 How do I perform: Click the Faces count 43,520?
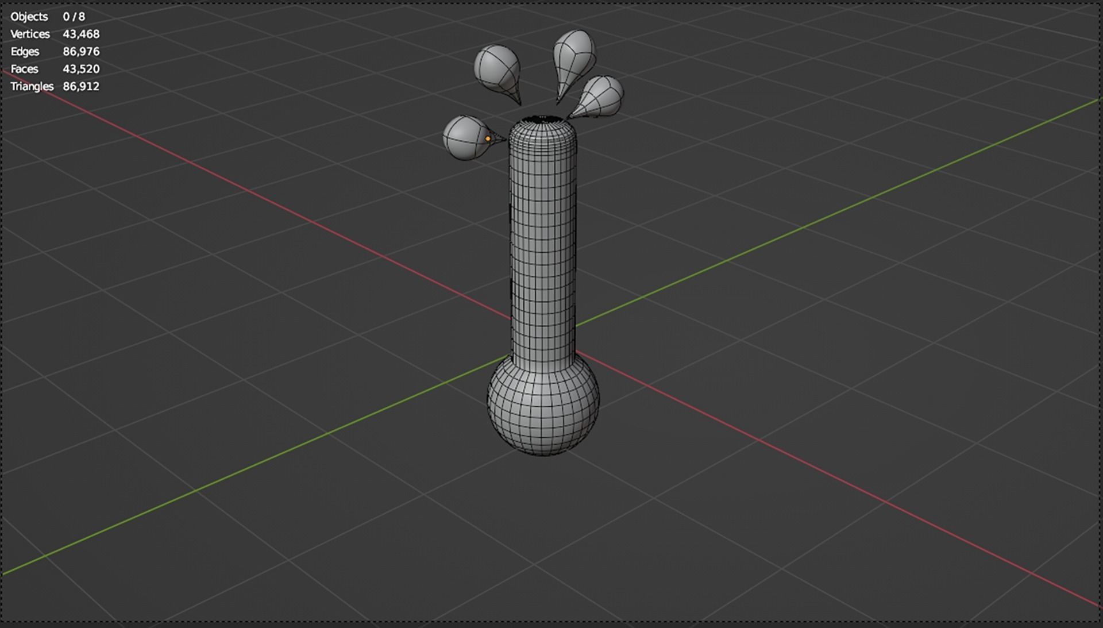[x=81, y=69]
